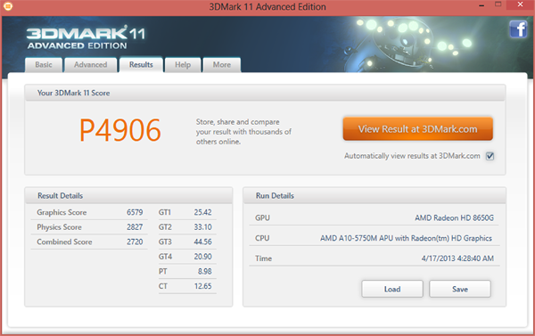Click the P4906 score value
The width and height of the screenshot is (535, 336).
(x=120, y=130)
